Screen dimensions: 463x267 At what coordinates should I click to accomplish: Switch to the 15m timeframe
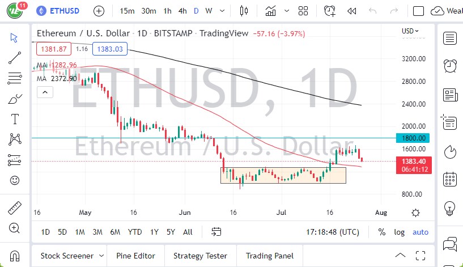(x=127, y=11)
